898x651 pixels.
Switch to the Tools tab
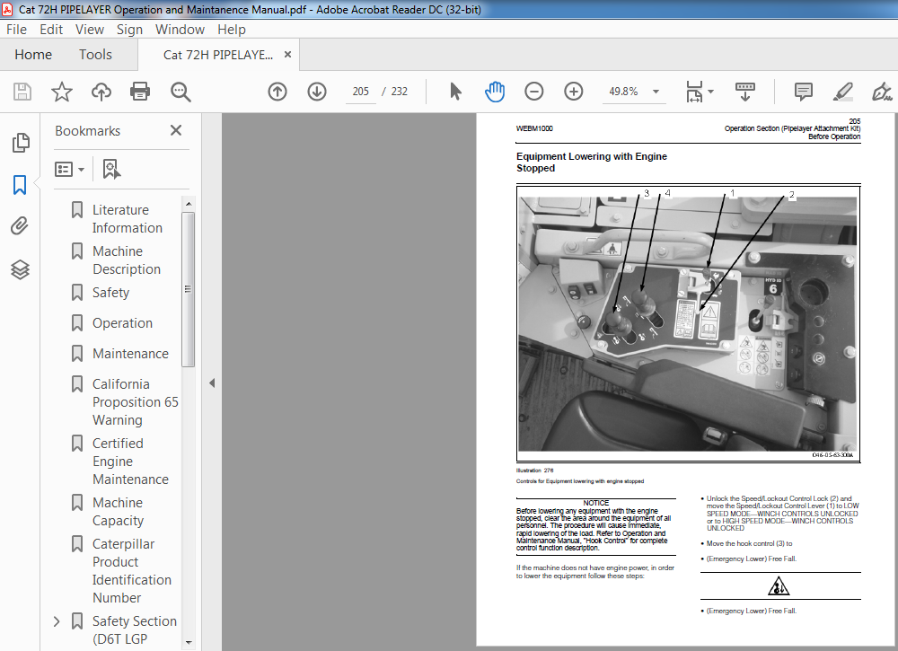click(x=96, y=55)
